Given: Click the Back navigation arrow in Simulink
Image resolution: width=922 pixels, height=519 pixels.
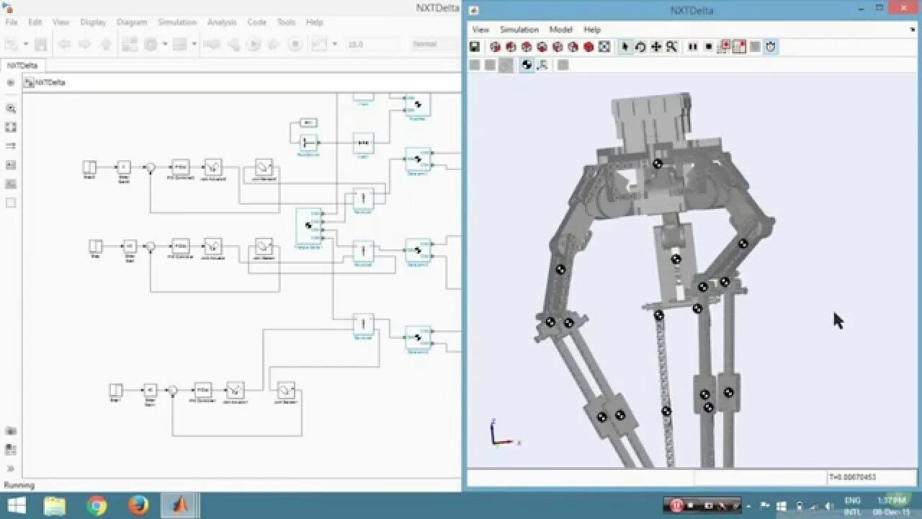Looking at the screenshot, I should tap(64, 45).
